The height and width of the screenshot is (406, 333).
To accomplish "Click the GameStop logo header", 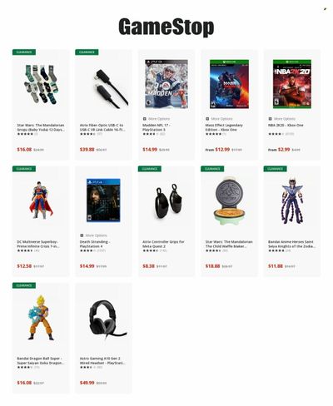I will [x=166, y=27].
